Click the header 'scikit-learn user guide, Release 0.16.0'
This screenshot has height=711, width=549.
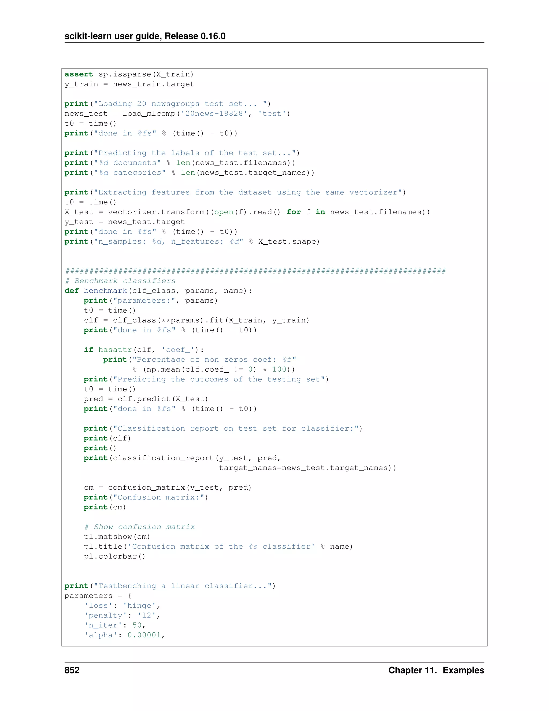coord(145,36)
